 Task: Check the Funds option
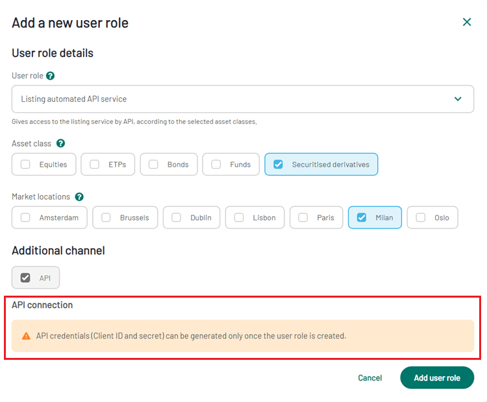click(216, 165)
